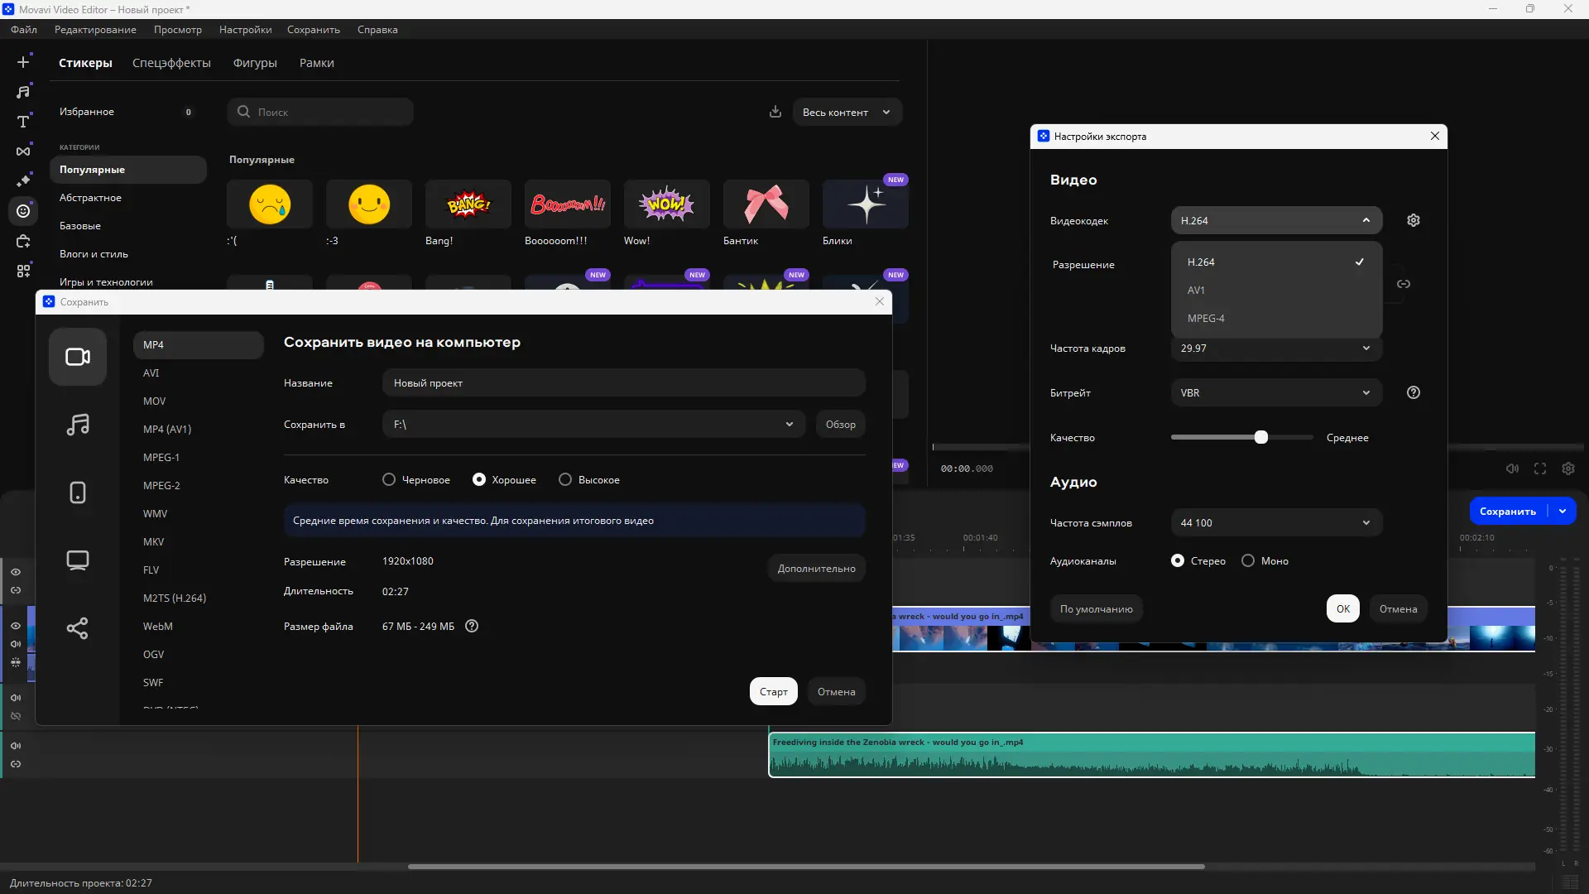Expand the Сохранить в path dropdown
This screenshot has width=1589, height=894.
[789, 424]
